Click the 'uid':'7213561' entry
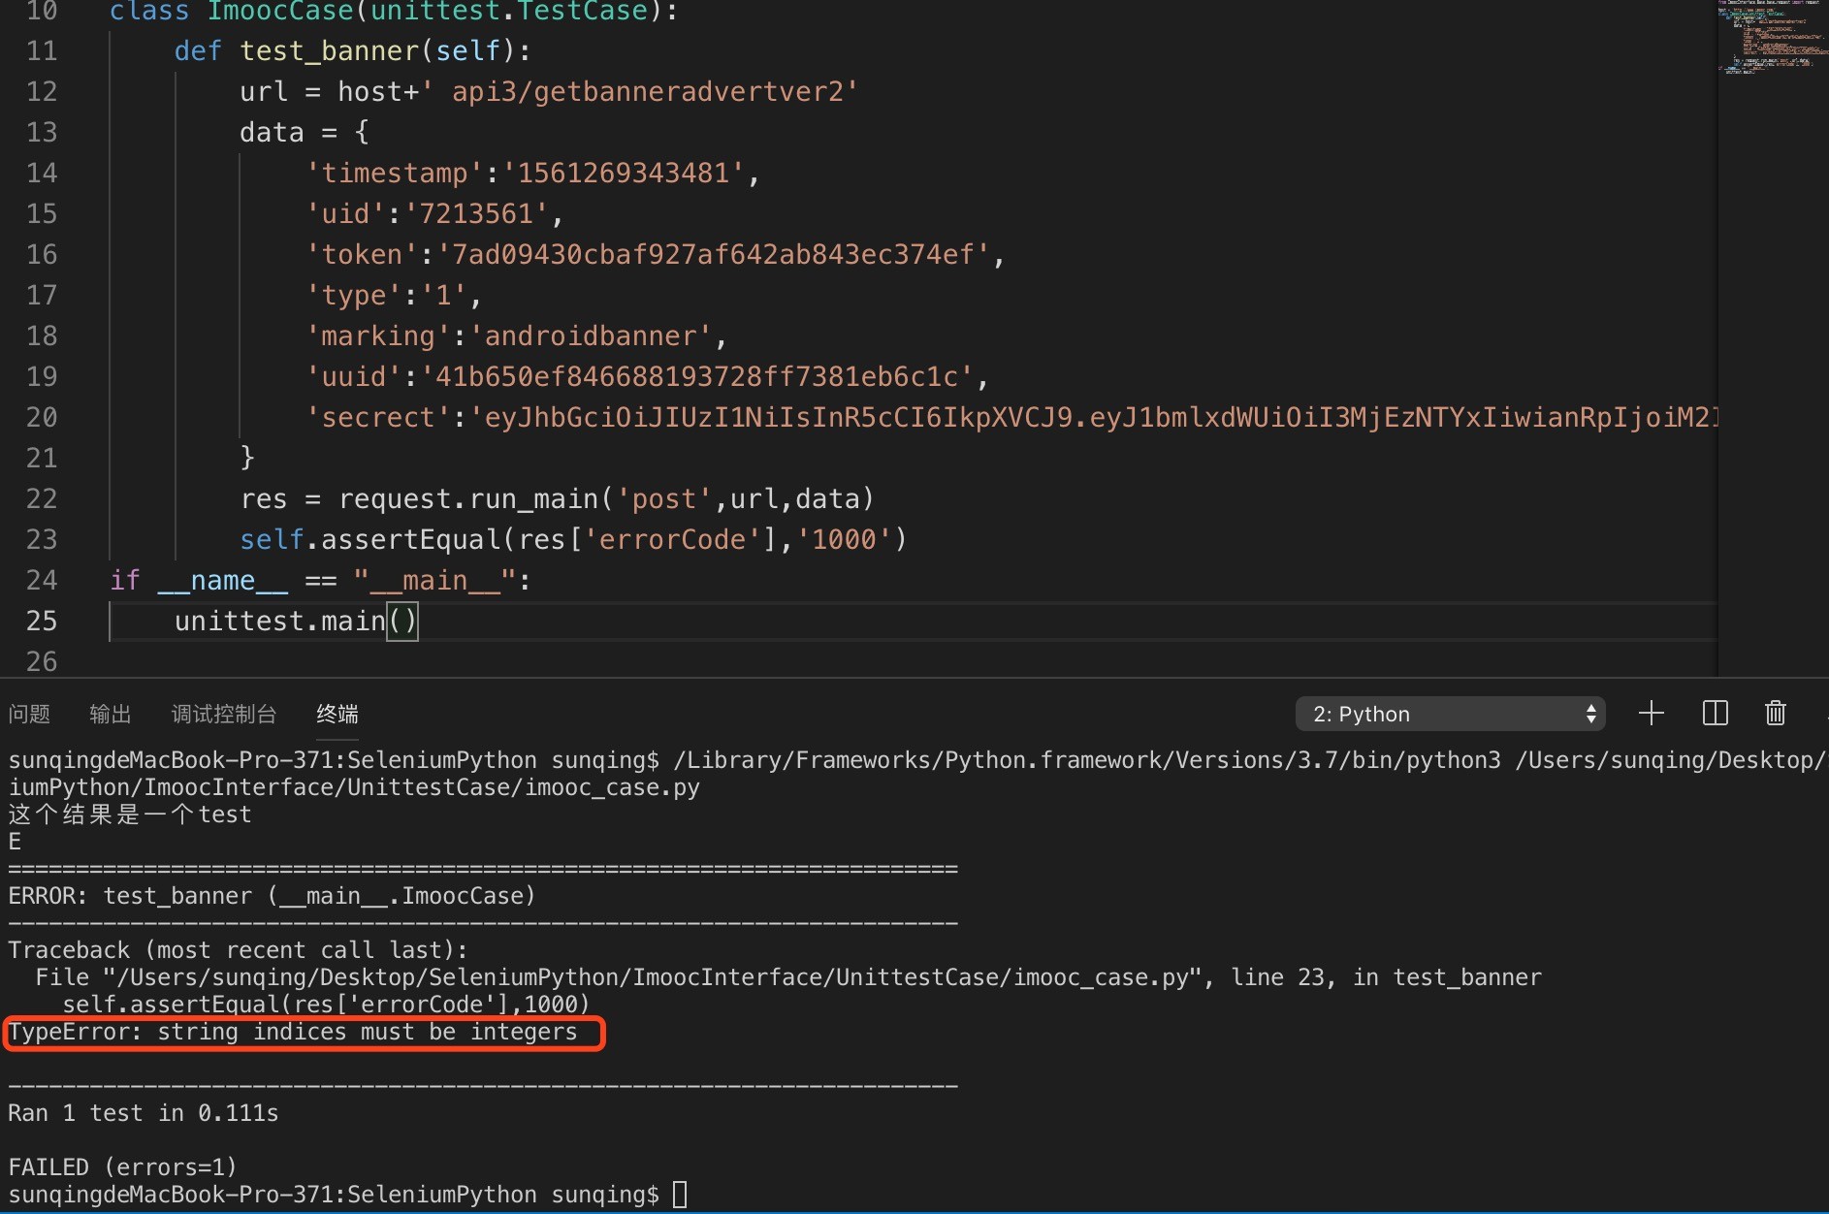This screenshot has width=1829, height=1214. [434, 213]
